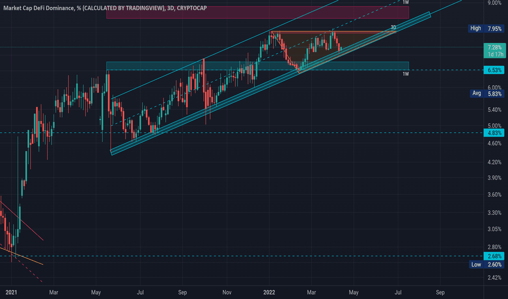The height and width of the screenshot is (299, 508).
Task: Select the purple resistance zone rectangle
Action: (x=258, y=13)
